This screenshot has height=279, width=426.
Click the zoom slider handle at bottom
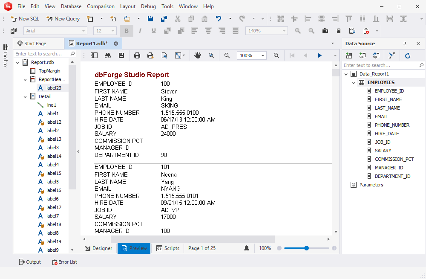point(306,248)
